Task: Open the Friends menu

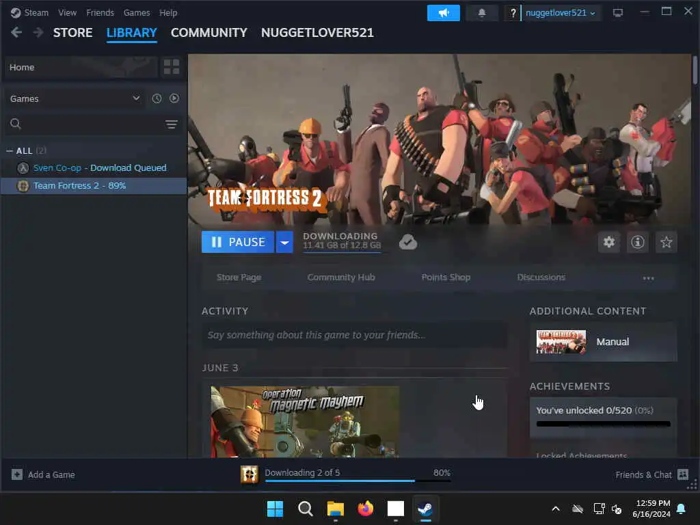Action: [100, 12]
